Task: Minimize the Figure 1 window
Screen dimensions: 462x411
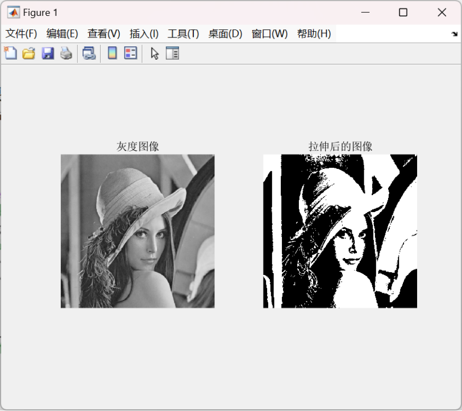Action: [365, 12]
